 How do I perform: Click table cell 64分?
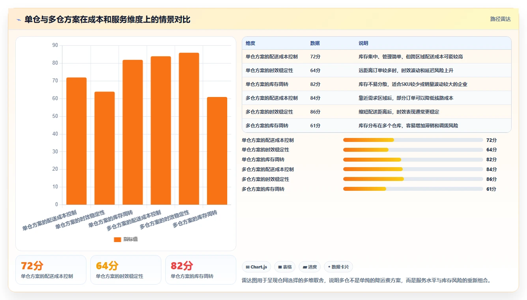pyautogui.click(x=315, y=71)
